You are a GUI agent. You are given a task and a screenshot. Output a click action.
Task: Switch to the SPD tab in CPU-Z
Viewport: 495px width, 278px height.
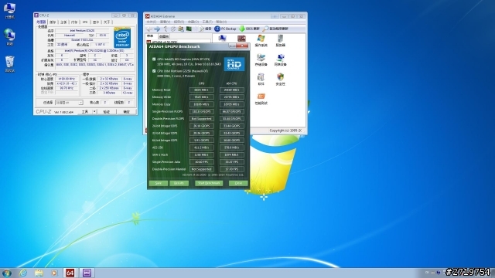pos(85,22)
